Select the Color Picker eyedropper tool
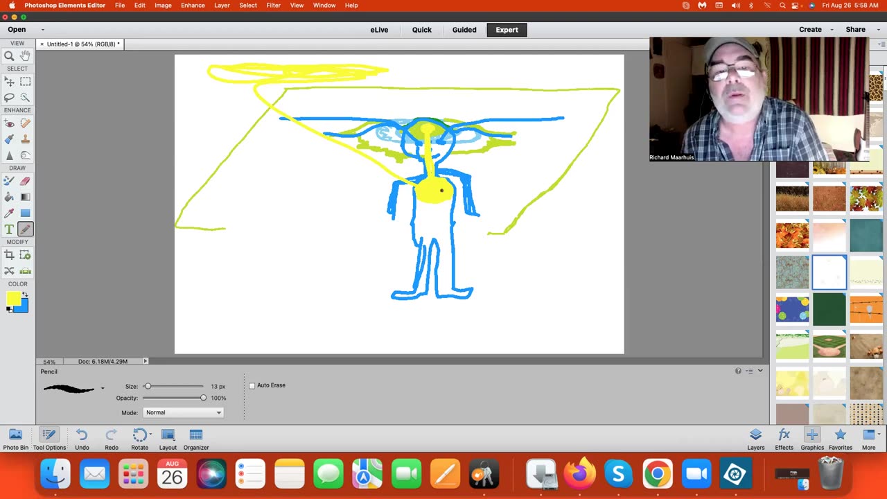 (x=9, y=213)
